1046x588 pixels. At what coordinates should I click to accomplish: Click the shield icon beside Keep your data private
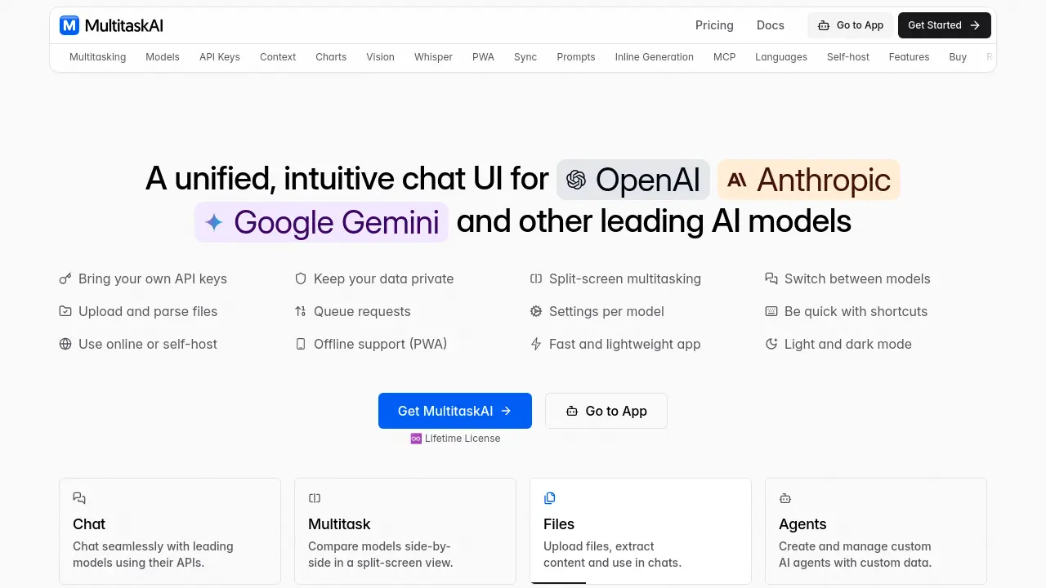[x=301, y=278]
